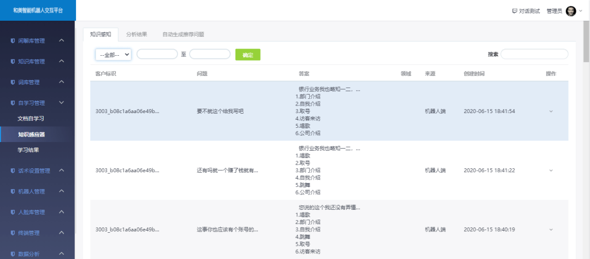Expand the 机器人管理 menu chevron
This screenshot has width=590, height=259.
click(62, 191)
